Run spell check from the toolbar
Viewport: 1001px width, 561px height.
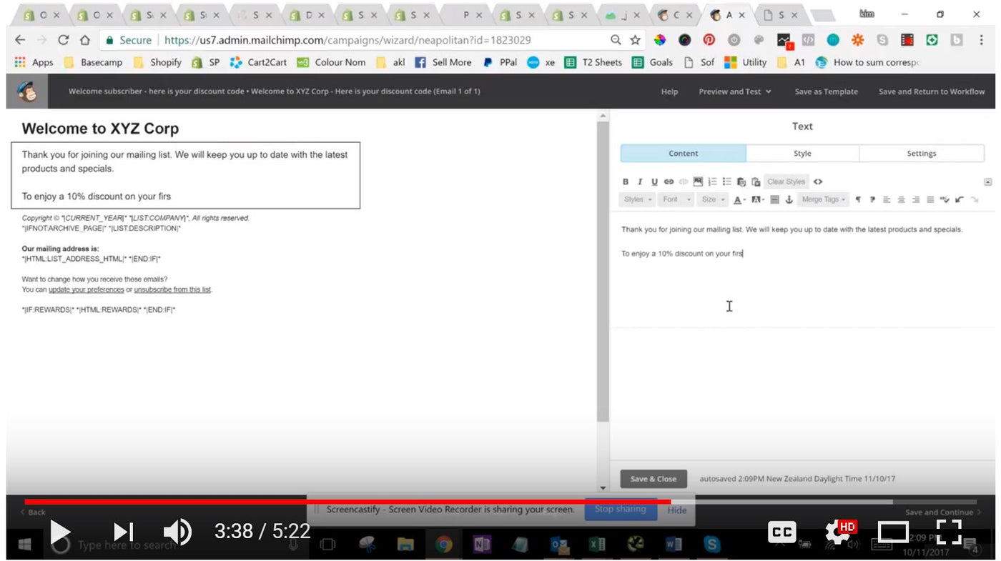[x=944, y=200]
